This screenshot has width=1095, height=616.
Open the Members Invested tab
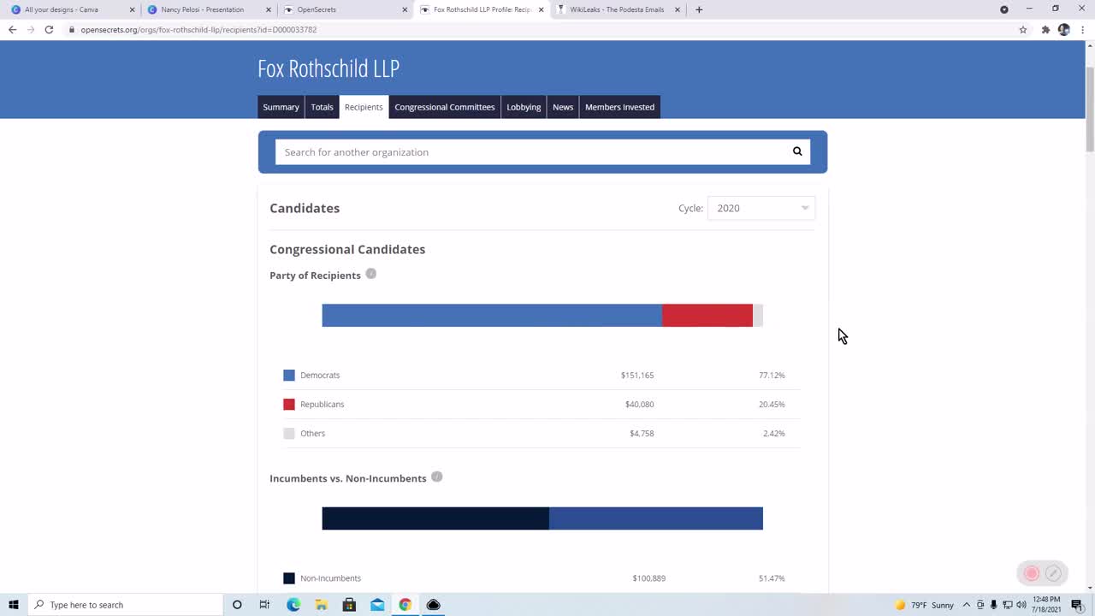point(619,107)
